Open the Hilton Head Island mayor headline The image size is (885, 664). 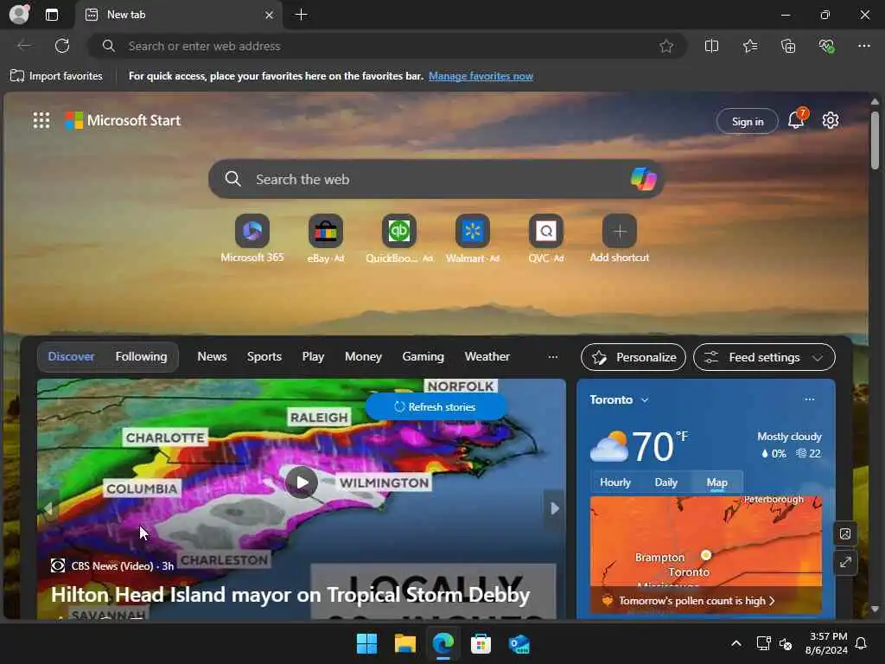click(290, 595)
